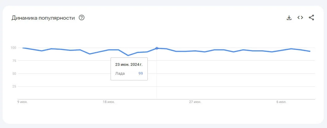Screen dimensions: 327x128
Task: Select the "9 июн." date label
Action: pyautogui.click(x=23, y=102)
